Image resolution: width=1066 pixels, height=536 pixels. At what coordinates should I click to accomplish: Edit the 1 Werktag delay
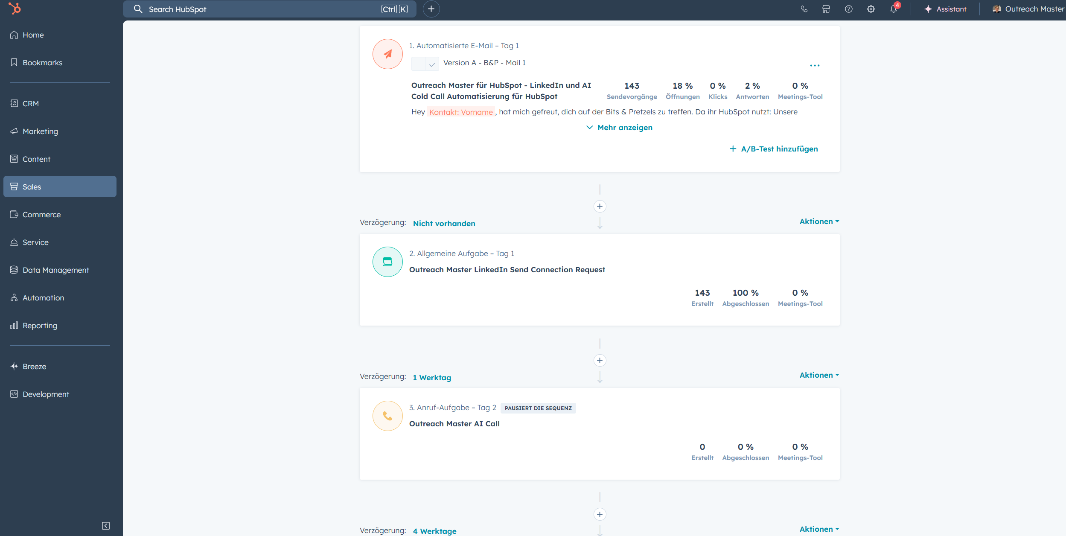click(432, 378)
